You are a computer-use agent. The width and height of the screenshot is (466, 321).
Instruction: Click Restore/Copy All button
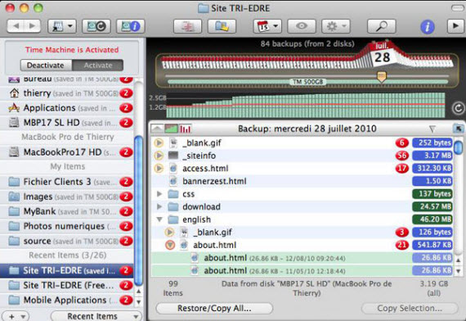tap(214, 308)
